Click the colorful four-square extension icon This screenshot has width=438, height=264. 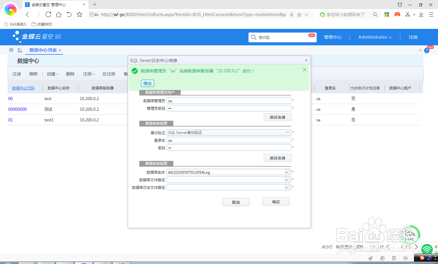[x=387, y=14]
